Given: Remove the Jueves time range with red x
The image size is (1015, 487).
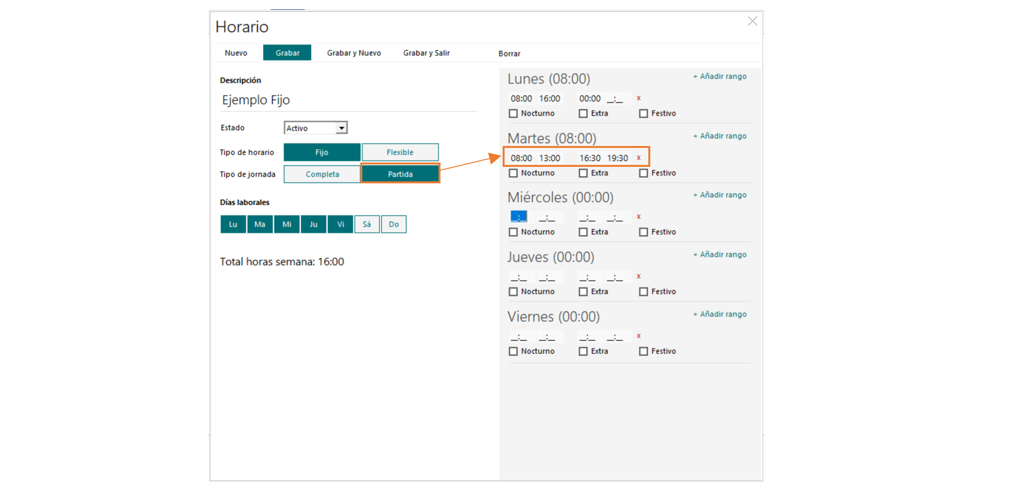Looking at the screenshot, I should tap(639, 277).
